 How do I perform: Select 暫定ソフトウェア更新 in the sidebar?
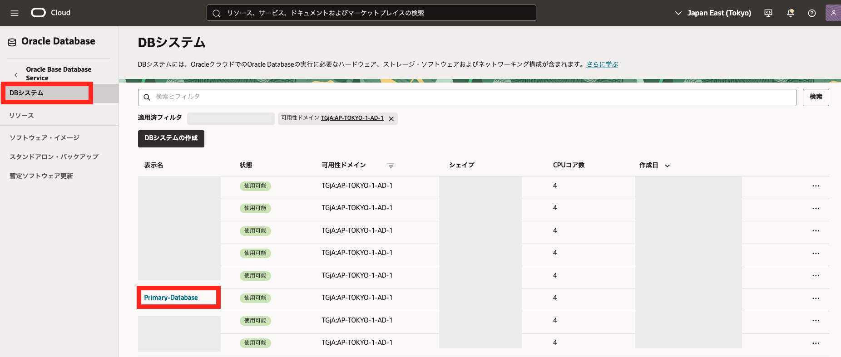pyautogui.click(x=41, y=176)
